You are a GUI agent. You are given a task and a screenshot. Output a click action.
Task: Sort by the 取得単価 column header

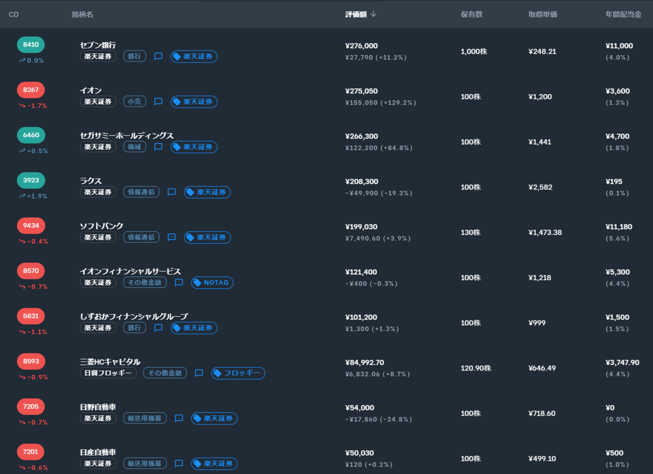pyautogui.click(x=543, y=14)
